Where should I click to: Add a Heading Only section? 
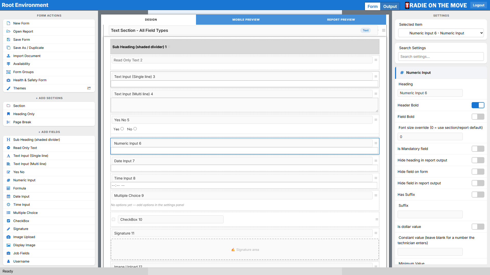coord(49,114)
